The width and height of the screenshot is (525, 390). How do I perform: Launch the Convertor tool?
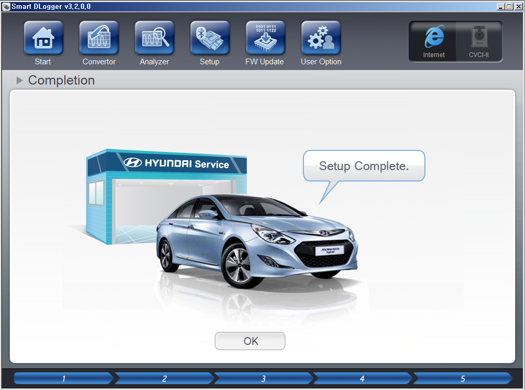tap(99, 38)
